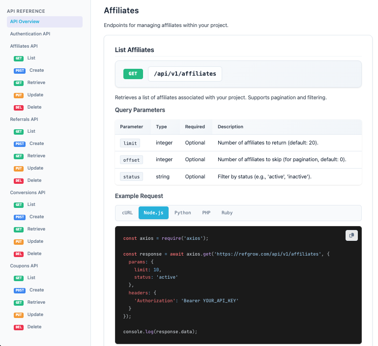
Task: Open Conversions API Retrieve endpoint
Action: coord(29,230)
